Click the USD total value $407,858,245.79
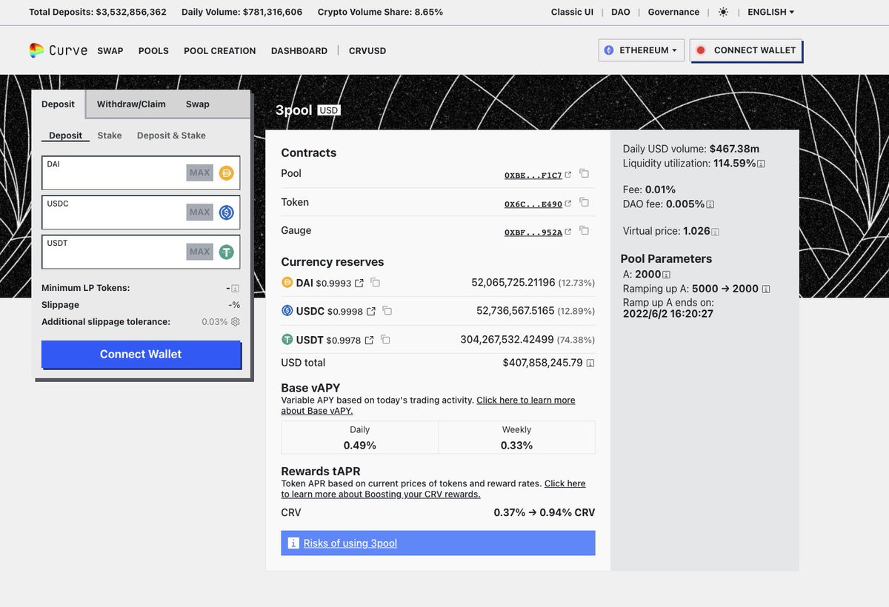 542,363
